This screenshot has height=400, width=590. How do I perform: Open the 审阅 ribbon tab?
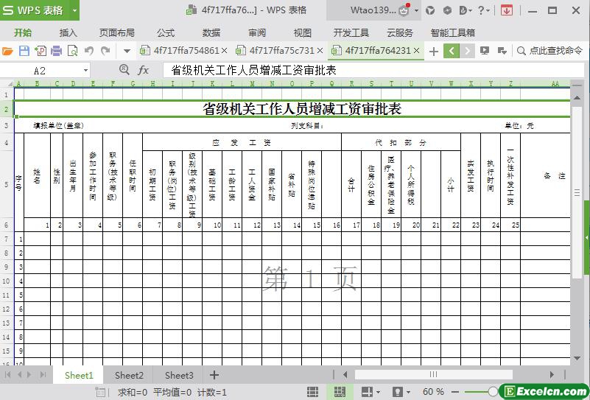point(257,32)
